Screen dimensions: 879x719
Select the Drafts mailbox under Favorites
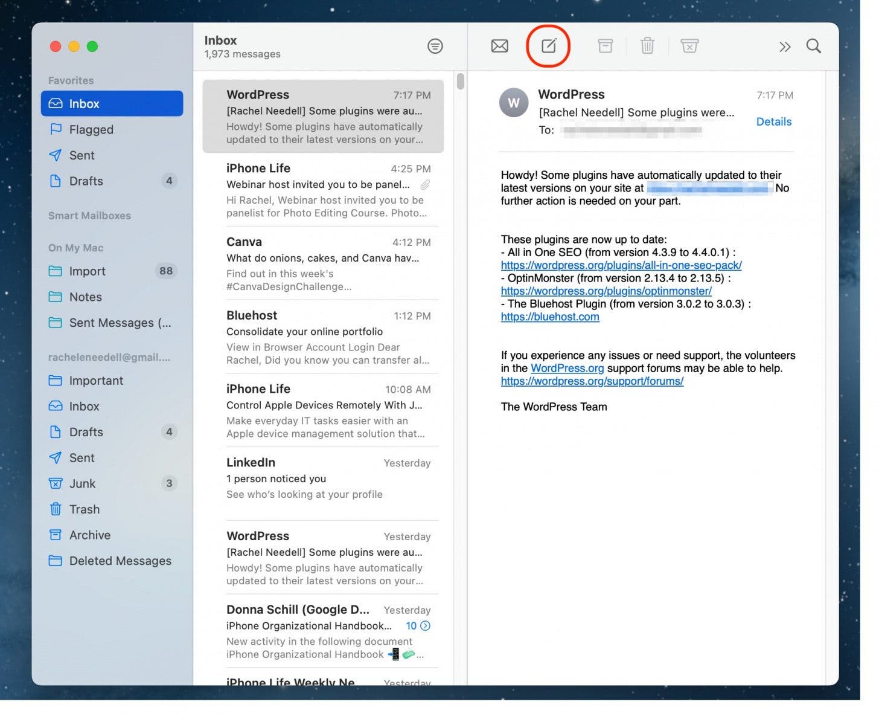pyautogui.click(x=86, y=181)
